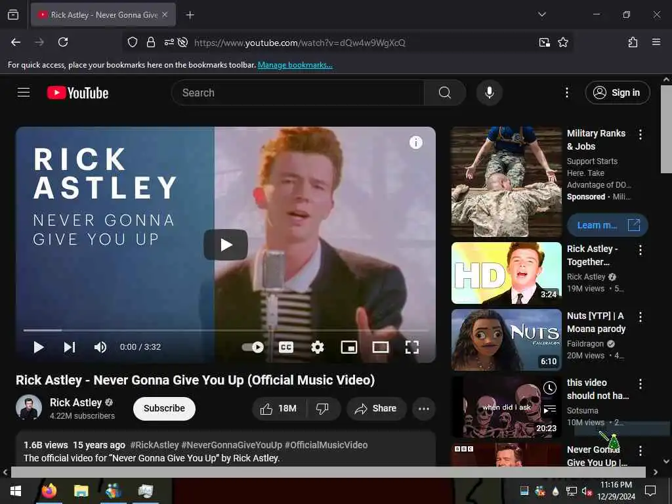Enable miniplayer mode
Image resolution: width=672 pixels, height=504 pixels.
[x=349, y=347]
